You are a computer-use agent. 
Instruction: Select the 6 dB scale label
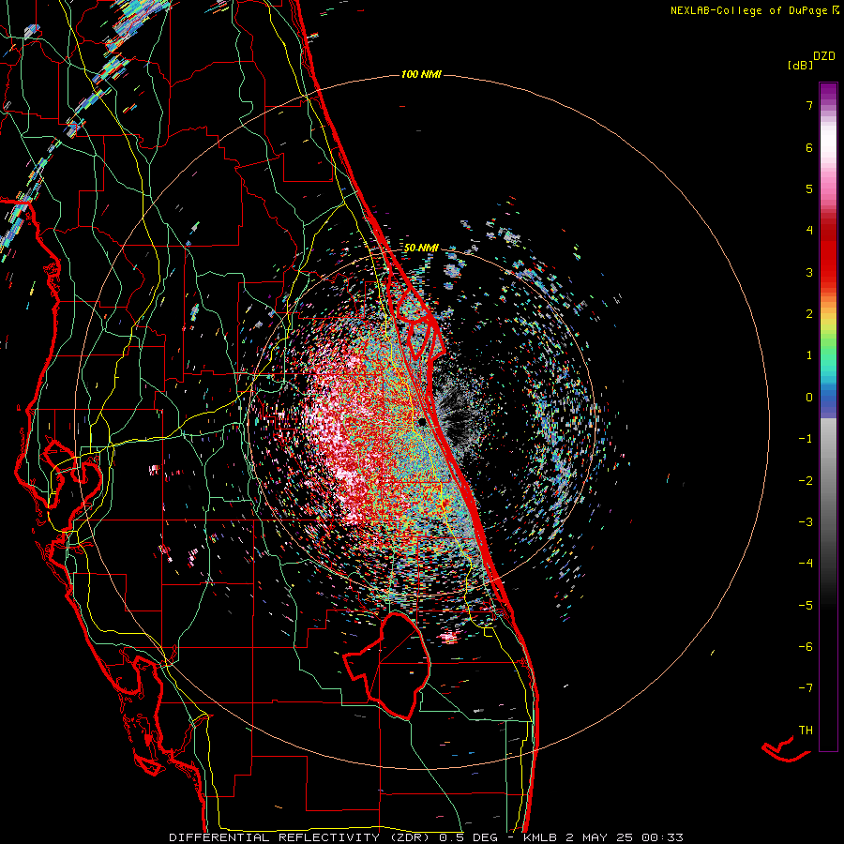click(809, 147)
